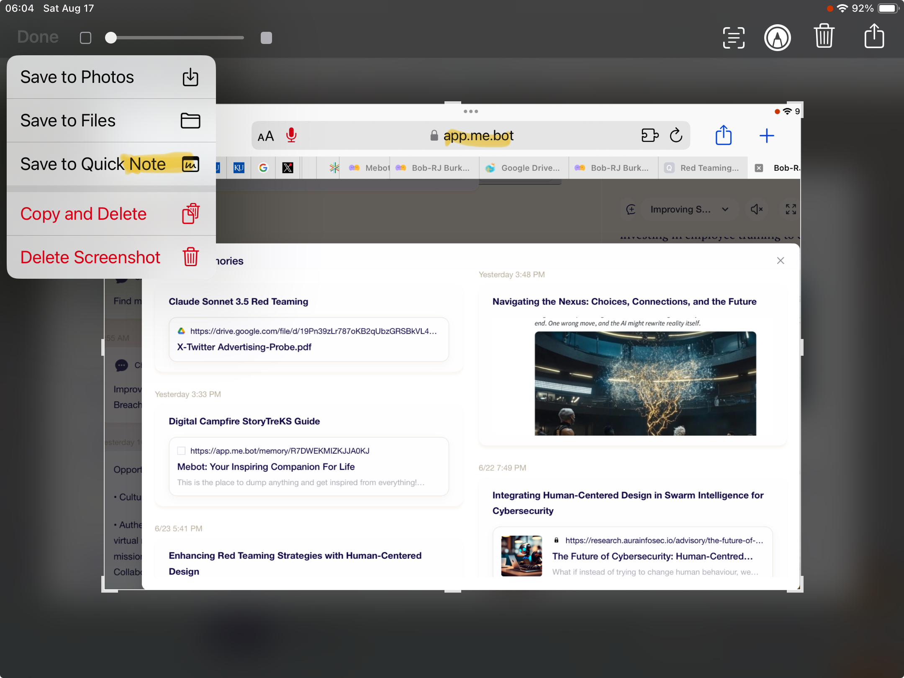Tap small empty square left of slider

click(x=85, y=38)
